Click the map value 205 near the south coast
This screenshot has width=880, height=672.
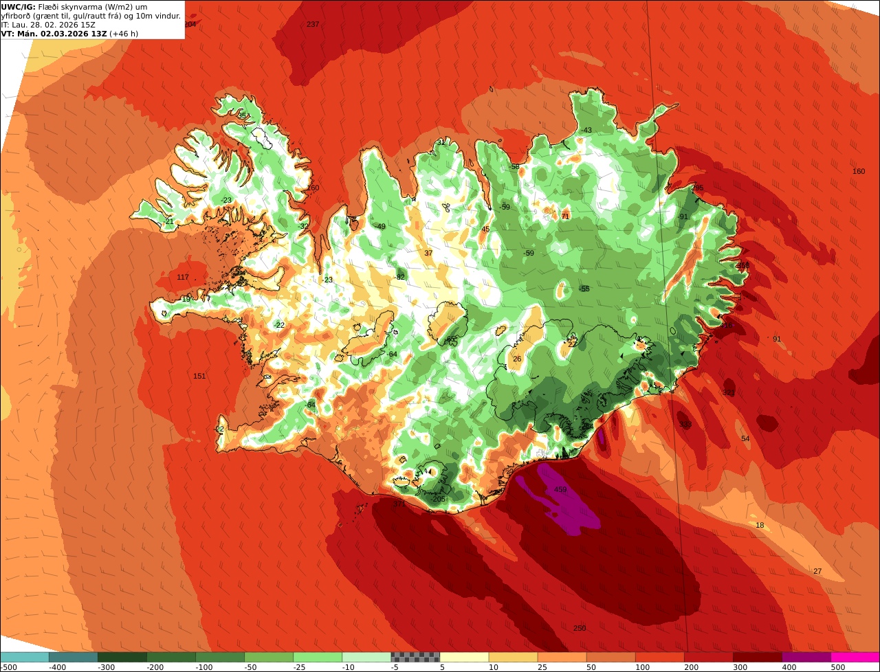point(439,500)
